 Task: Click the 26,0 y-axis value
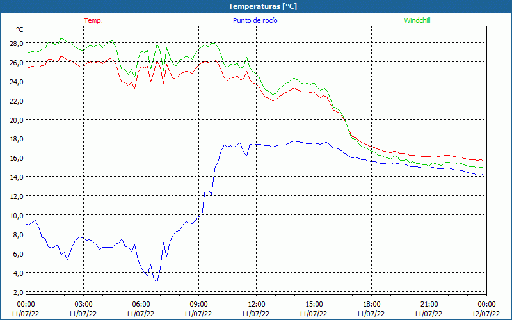tap(17, 63)
